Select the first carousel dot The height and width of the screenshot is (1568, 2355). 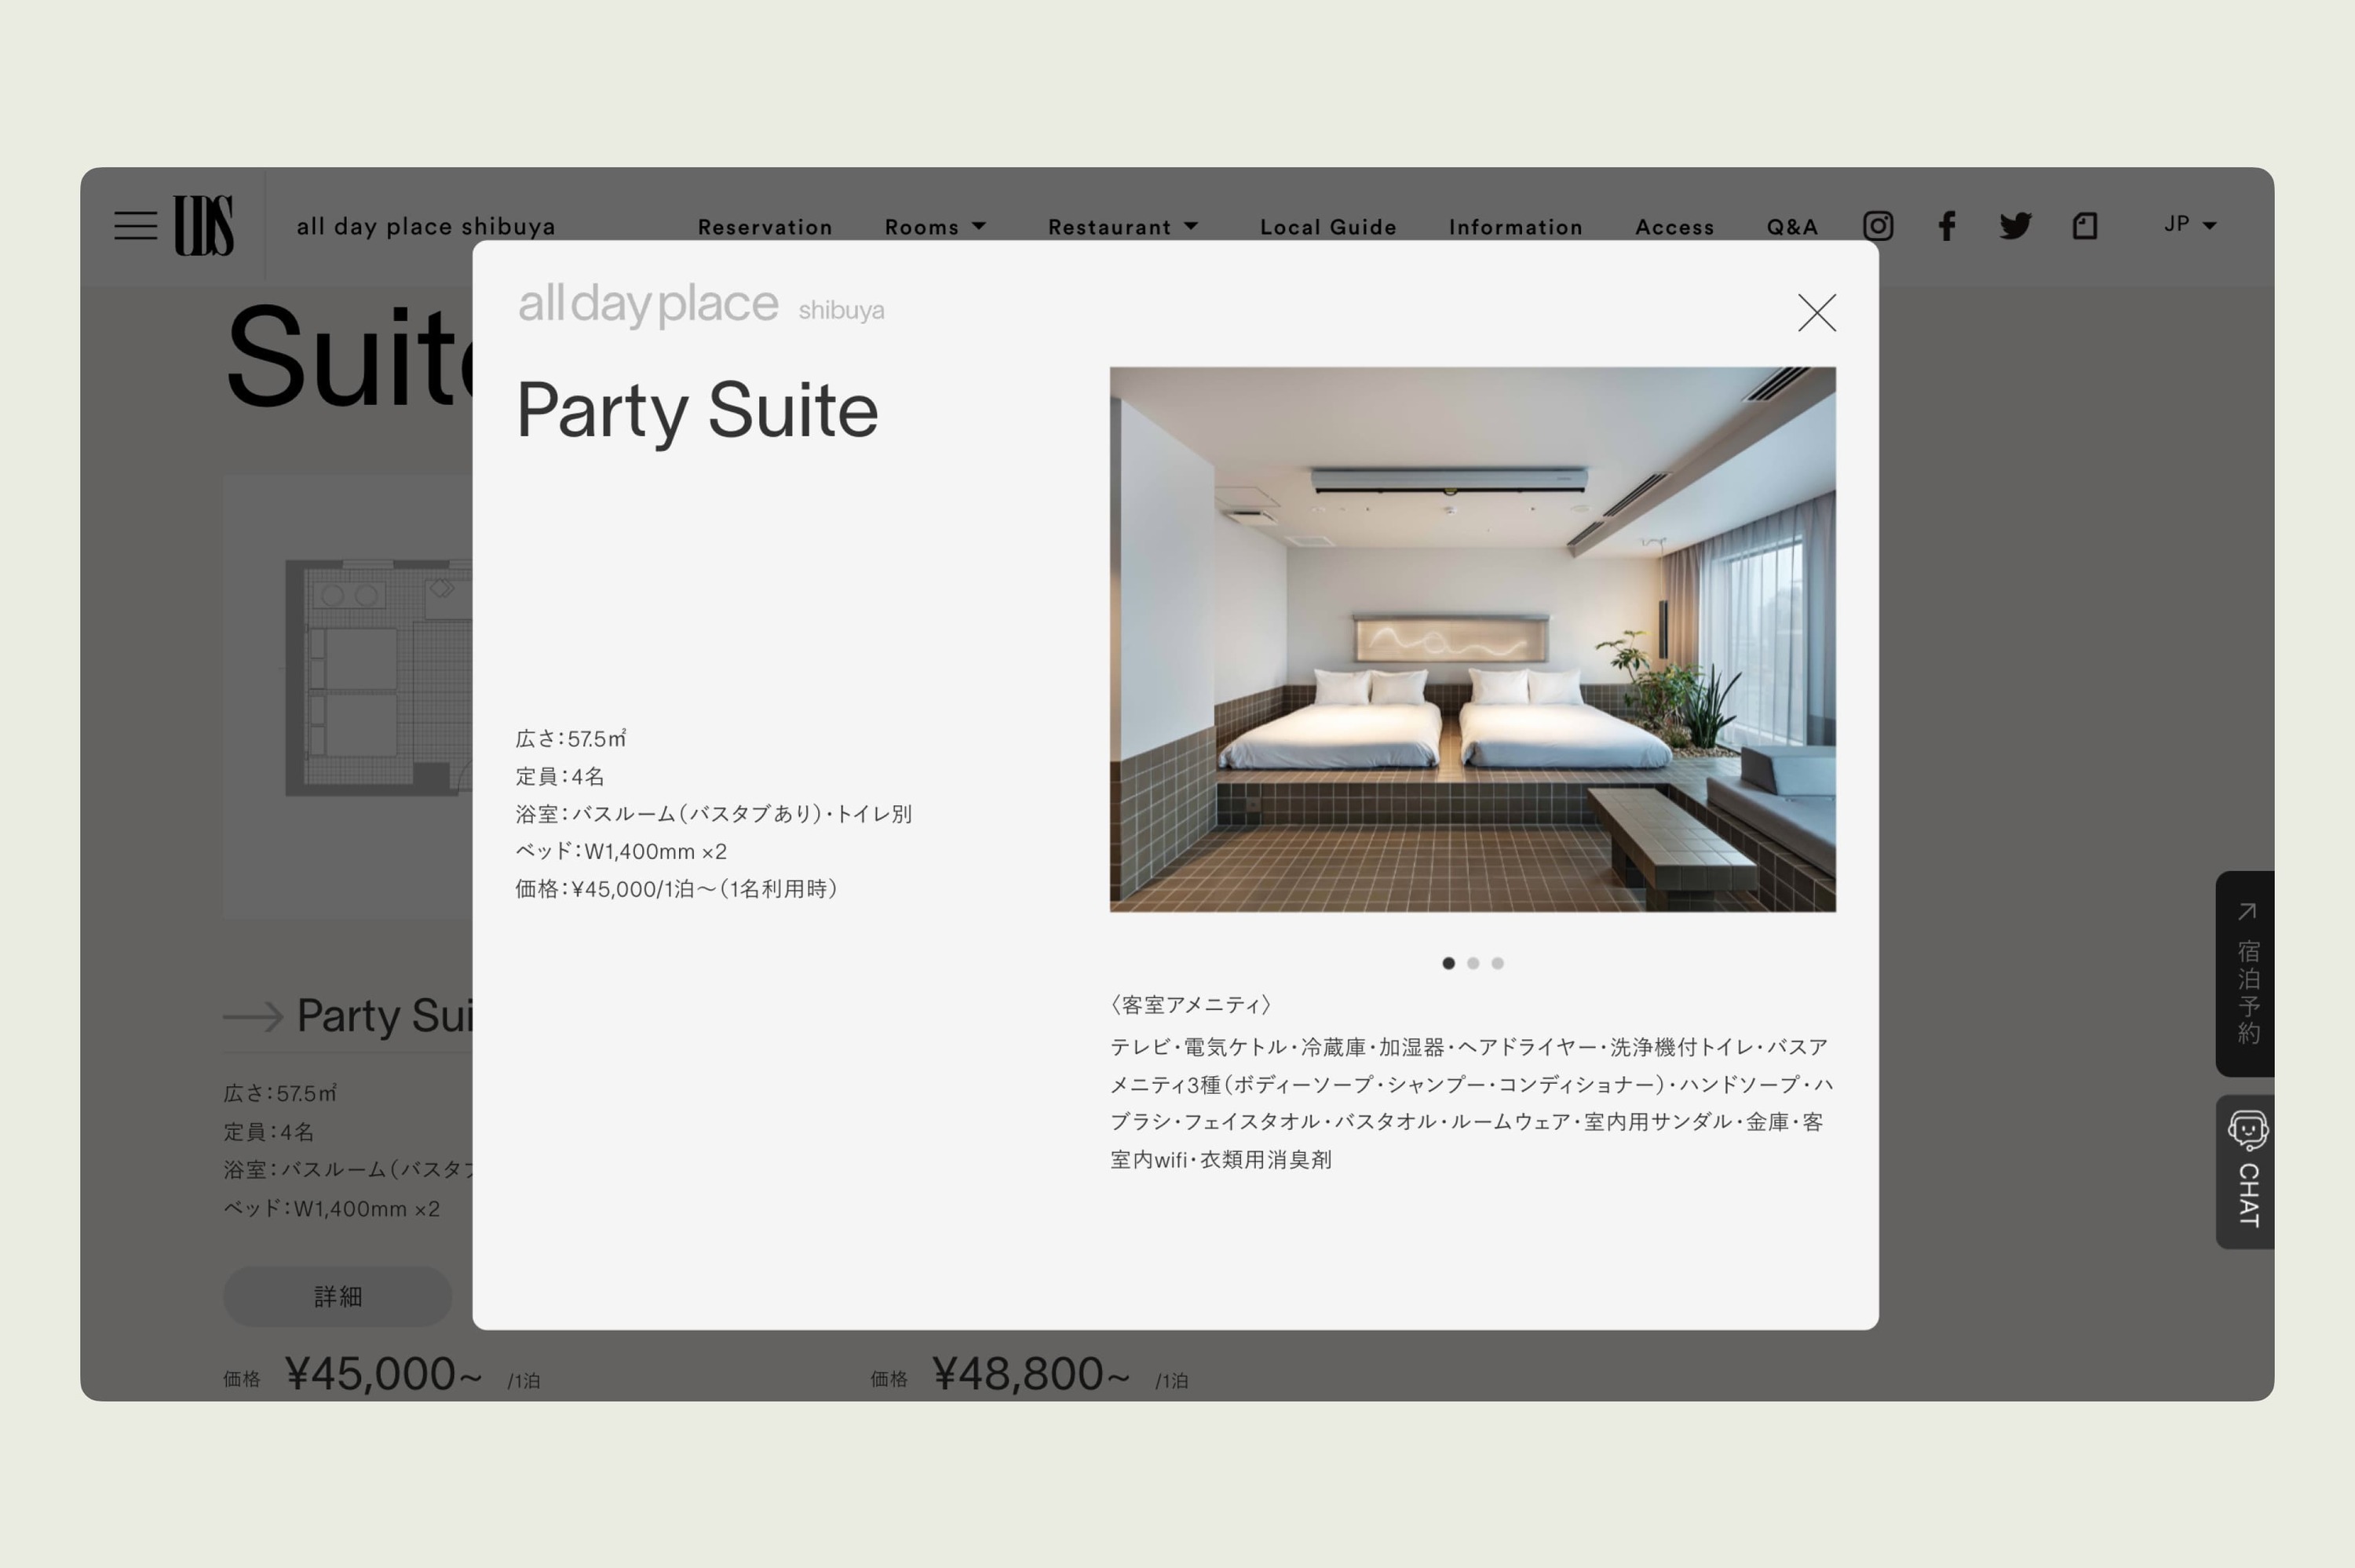pos(1448,963)
